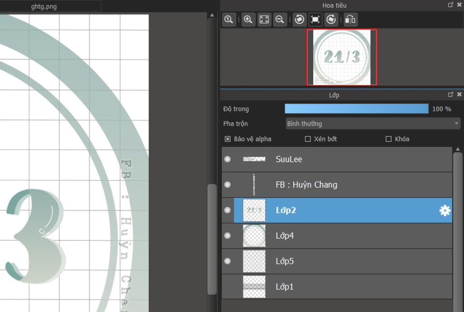Flip canvas view horizontally

tap(350, 20)
